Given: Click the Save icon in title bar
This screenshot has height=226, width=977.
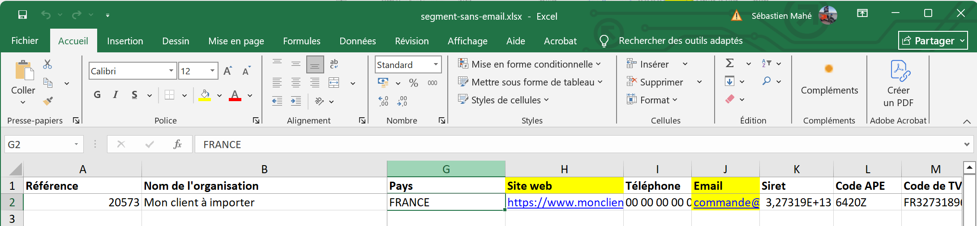Looking at the screenshot, I should 22,15.
